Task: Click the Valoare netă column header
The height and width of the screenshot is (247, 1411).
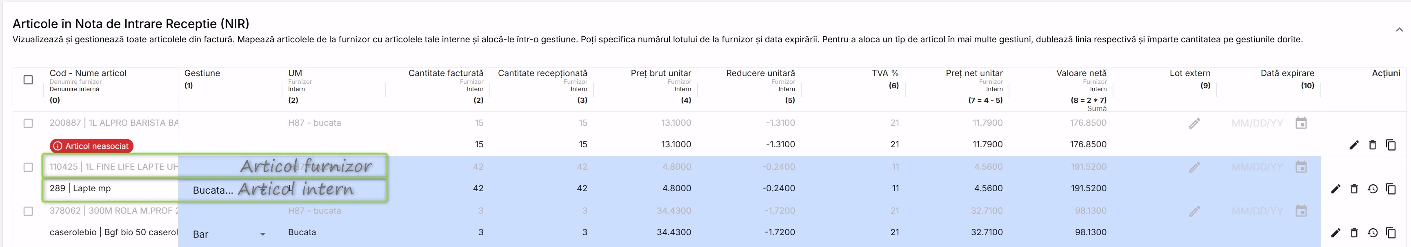Action: [1081, 73]
